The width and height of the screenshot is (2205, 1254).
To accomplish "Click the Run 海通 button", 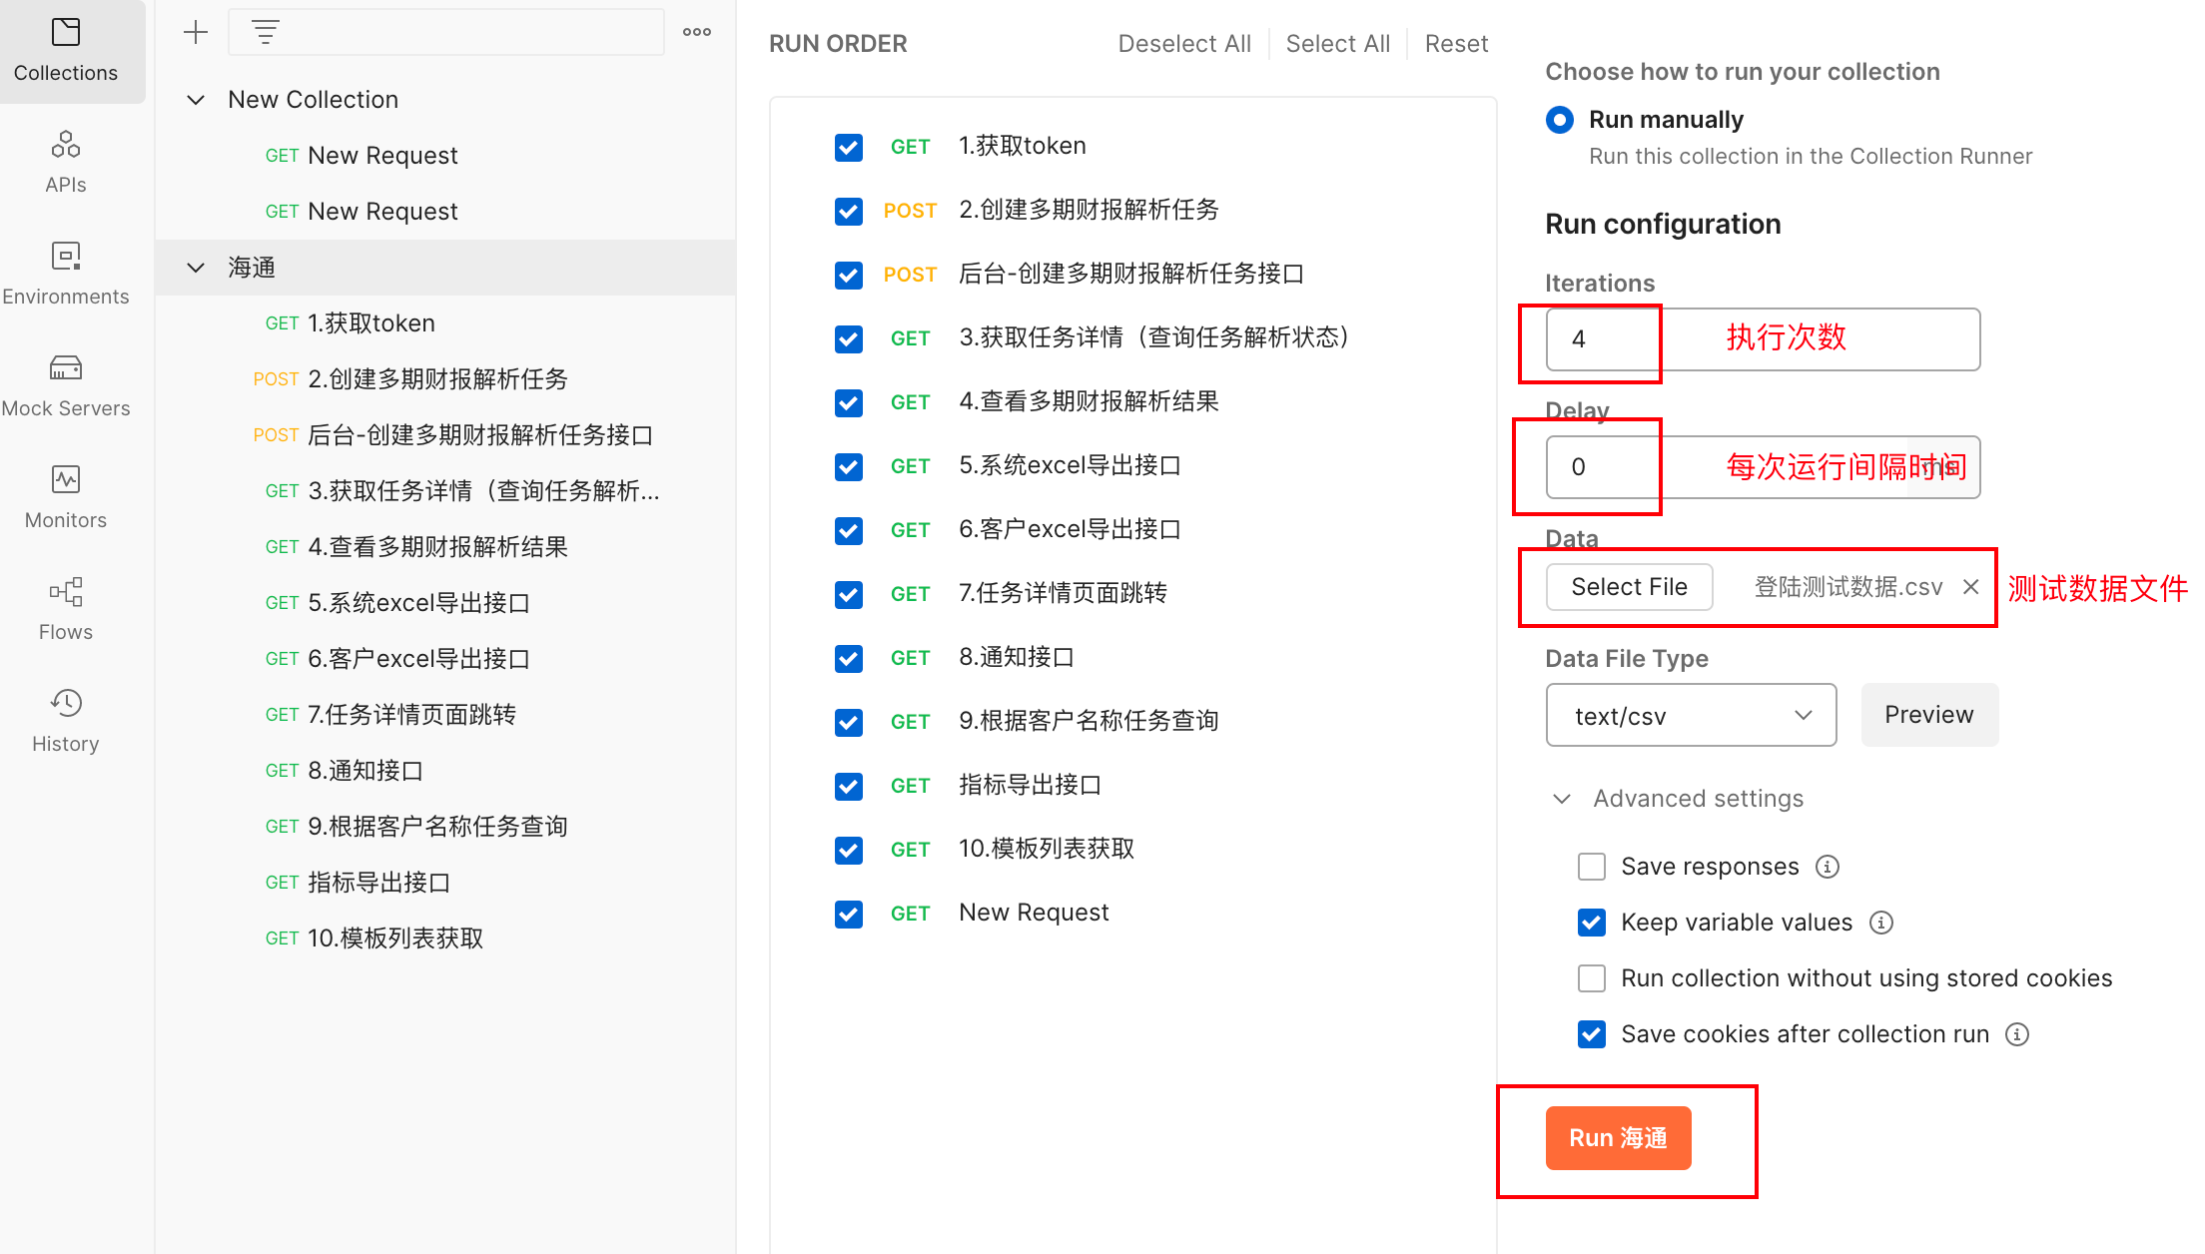I will point(1618,1137).
